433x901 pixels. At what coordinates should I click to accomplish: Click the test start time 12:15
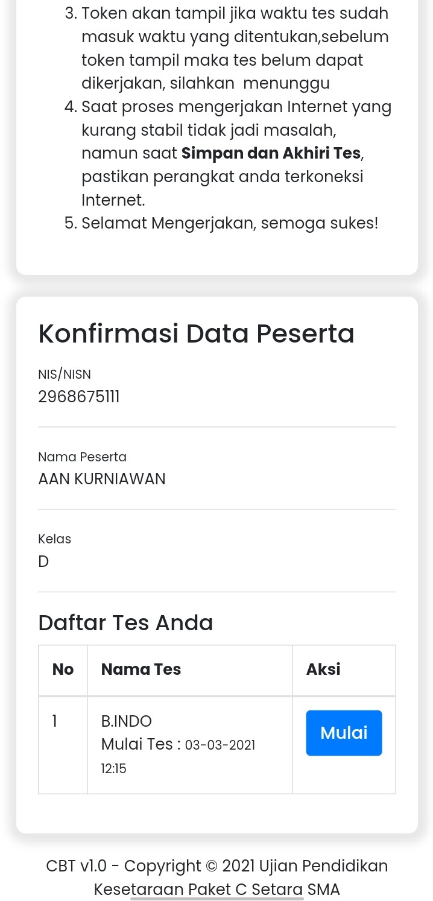coord(113,769)
